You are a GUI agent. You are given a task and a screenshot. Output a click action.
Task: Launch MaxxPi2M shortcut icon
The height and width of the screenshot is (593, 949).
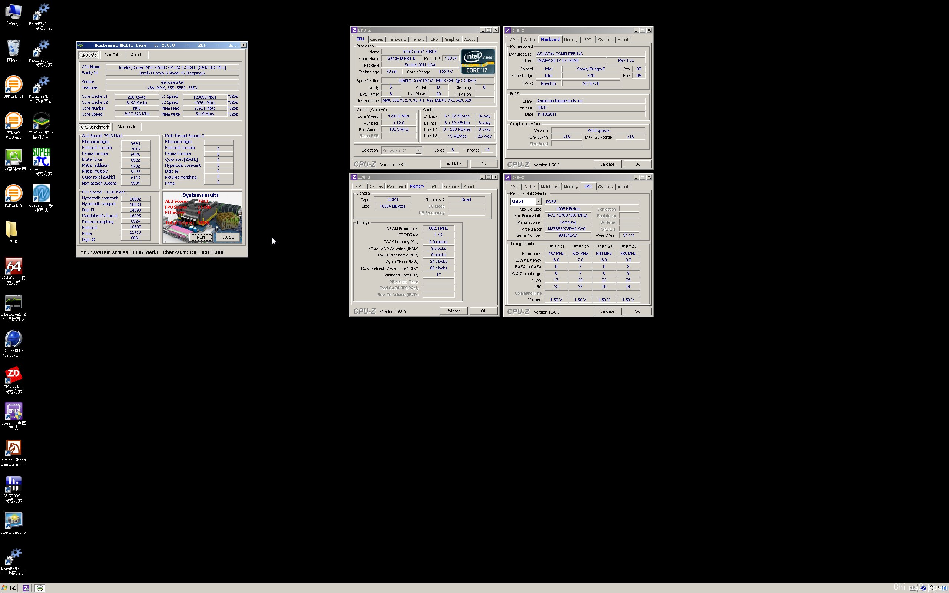pos(41,89)
